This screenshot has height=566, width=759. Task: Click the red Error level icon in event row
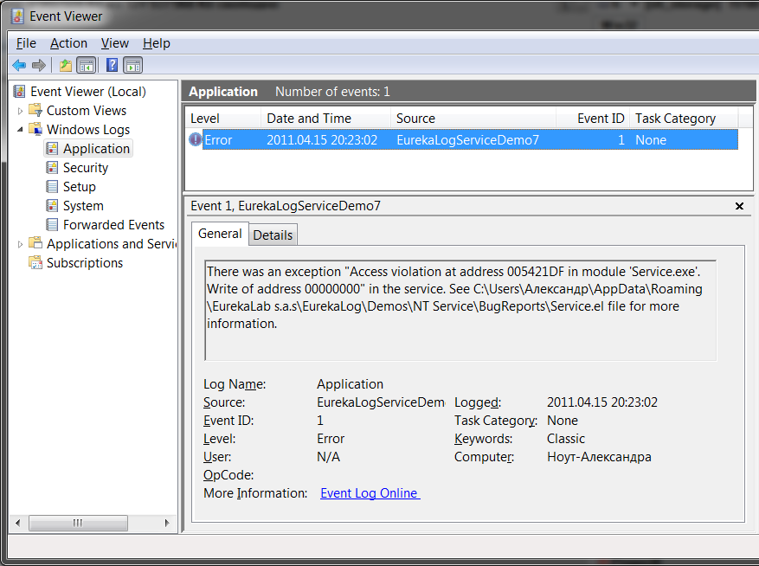pyautogui.click(x=195, y=139)
